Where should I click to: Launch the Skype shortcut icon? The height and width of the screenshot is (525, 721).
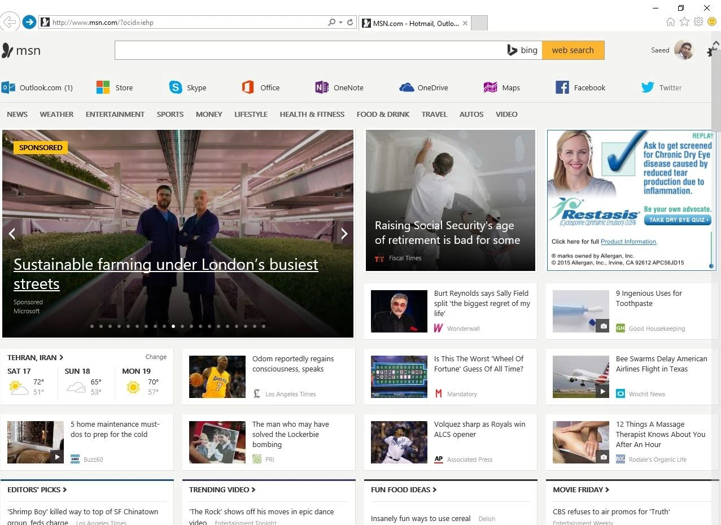176,88
